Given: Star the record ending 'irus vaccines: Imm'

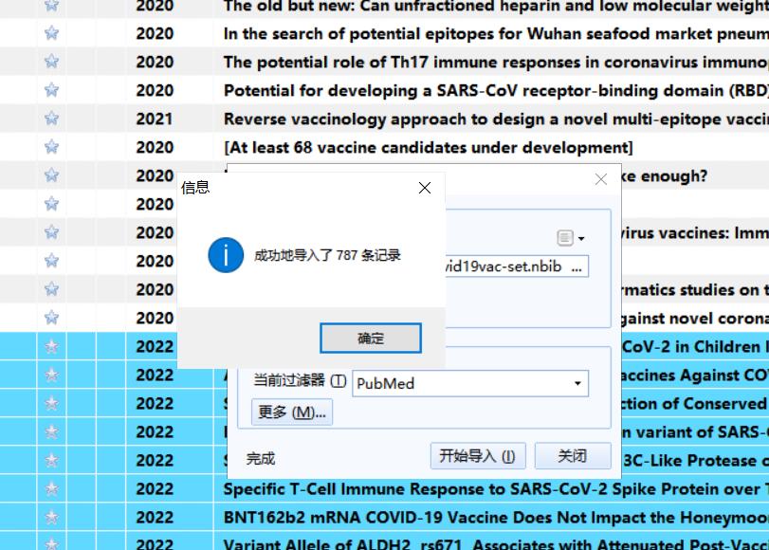Looking at the screenshot, I should [x=51, y=232].
